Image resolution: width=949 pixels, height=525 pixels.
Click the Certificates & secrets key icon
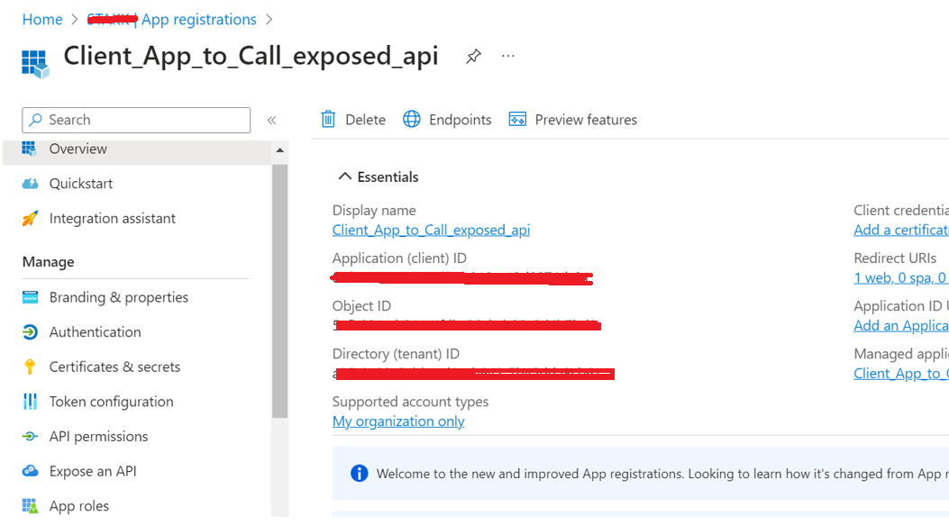30,367
